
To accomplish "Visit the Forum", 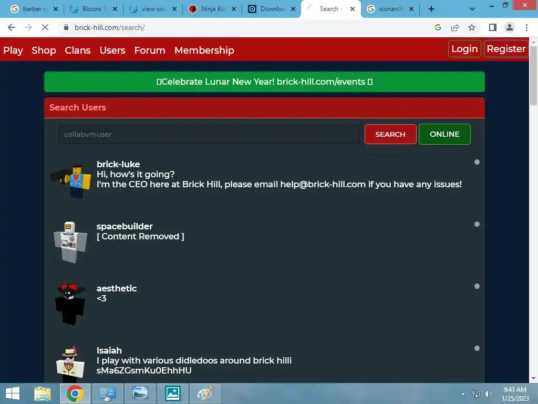I will [x=150, y=50].
